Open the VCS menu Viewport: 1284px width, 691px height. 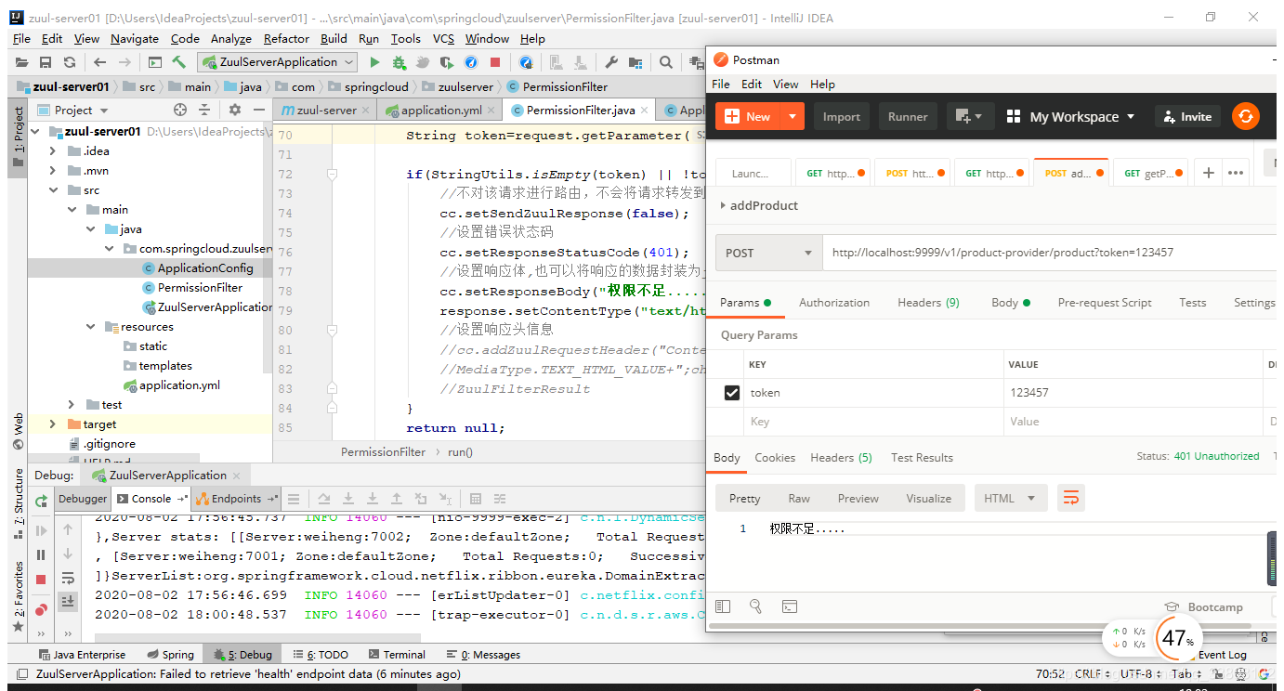[x=443, y=38]
